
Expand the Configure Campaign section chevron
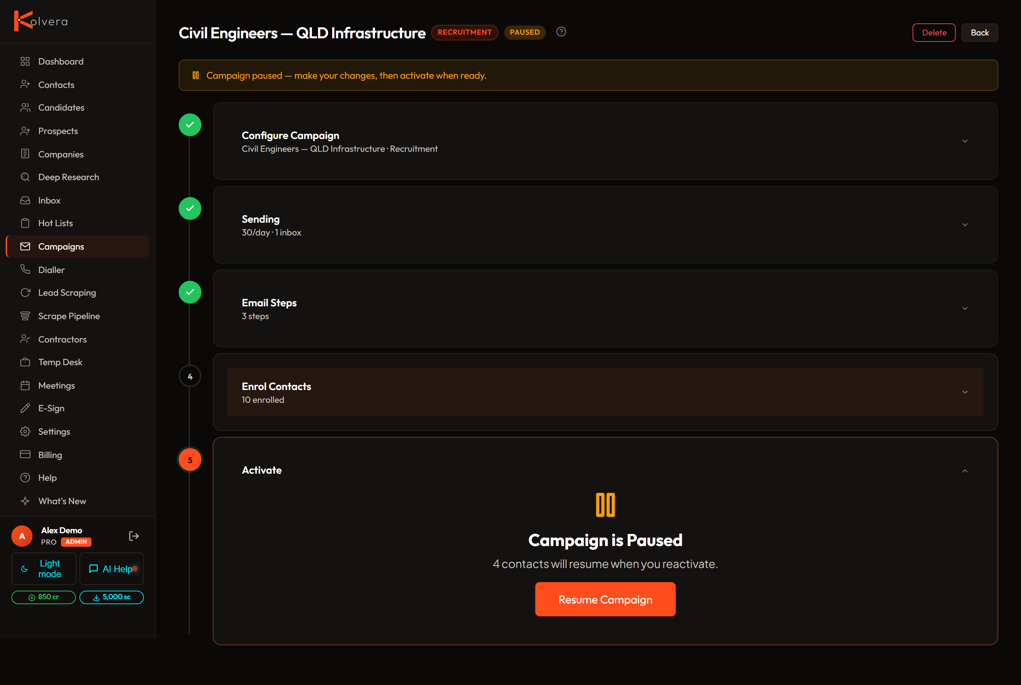pyautogui.click(x=965, y=141)
